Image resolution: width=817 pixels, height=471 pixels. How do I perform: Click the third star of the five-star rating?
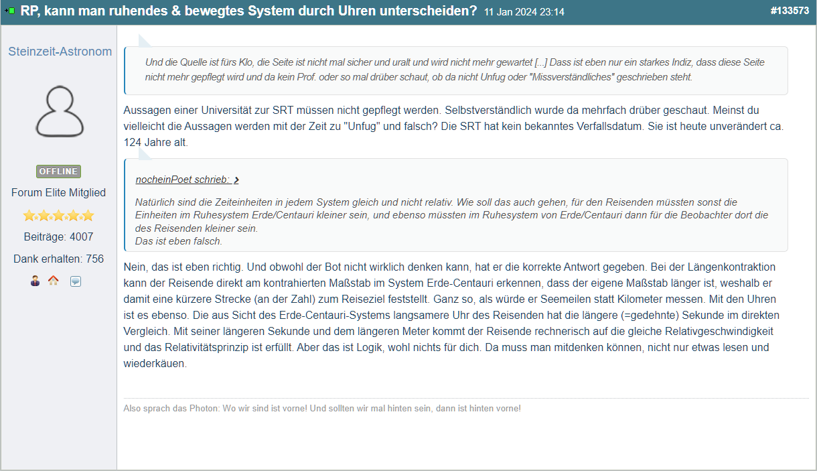[58, 216]
